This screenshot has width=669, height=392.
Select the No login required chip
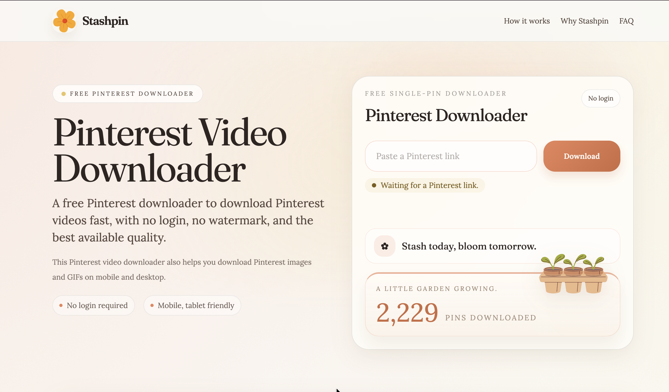(94, 305)
